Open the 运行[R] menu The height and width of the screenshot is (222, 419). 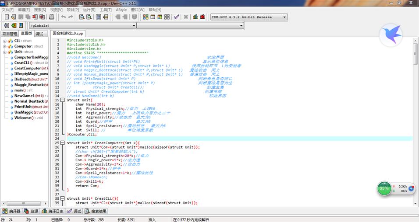coord(89,9)
